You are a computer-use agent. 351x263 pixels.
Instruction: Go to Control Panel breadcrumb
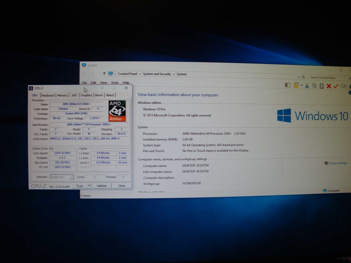pos(128,74)
